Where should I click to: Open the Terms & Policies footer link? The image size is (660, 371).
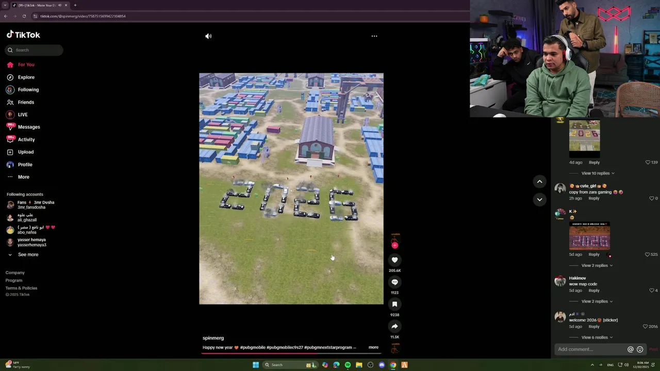coord(21,288)
